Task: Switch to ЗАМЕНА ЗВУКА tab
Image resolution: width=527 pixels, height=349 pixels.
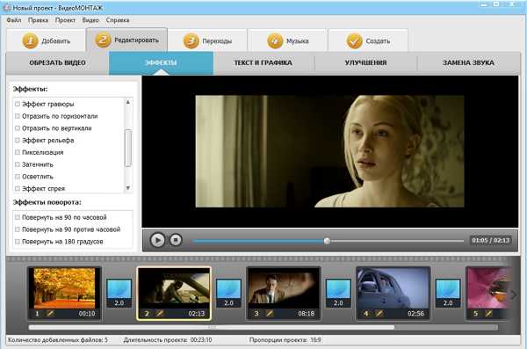Action: pyautogui.click(x=468, y=63)
